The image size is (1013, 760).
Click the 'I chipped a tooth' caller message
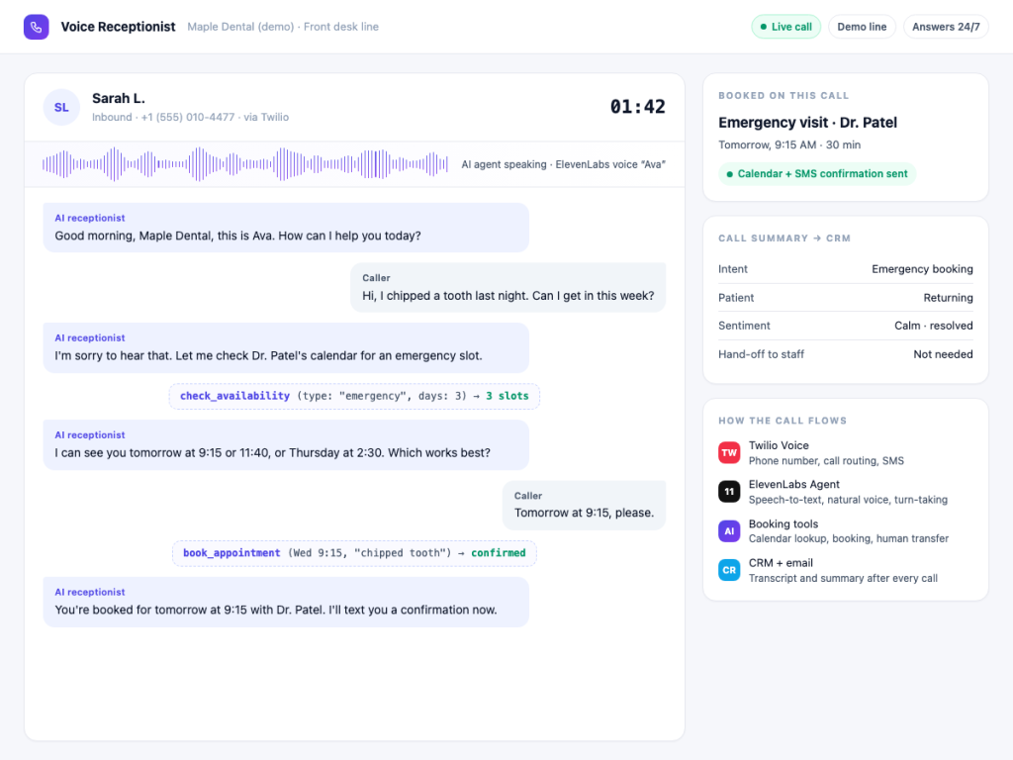pos(507,288)
